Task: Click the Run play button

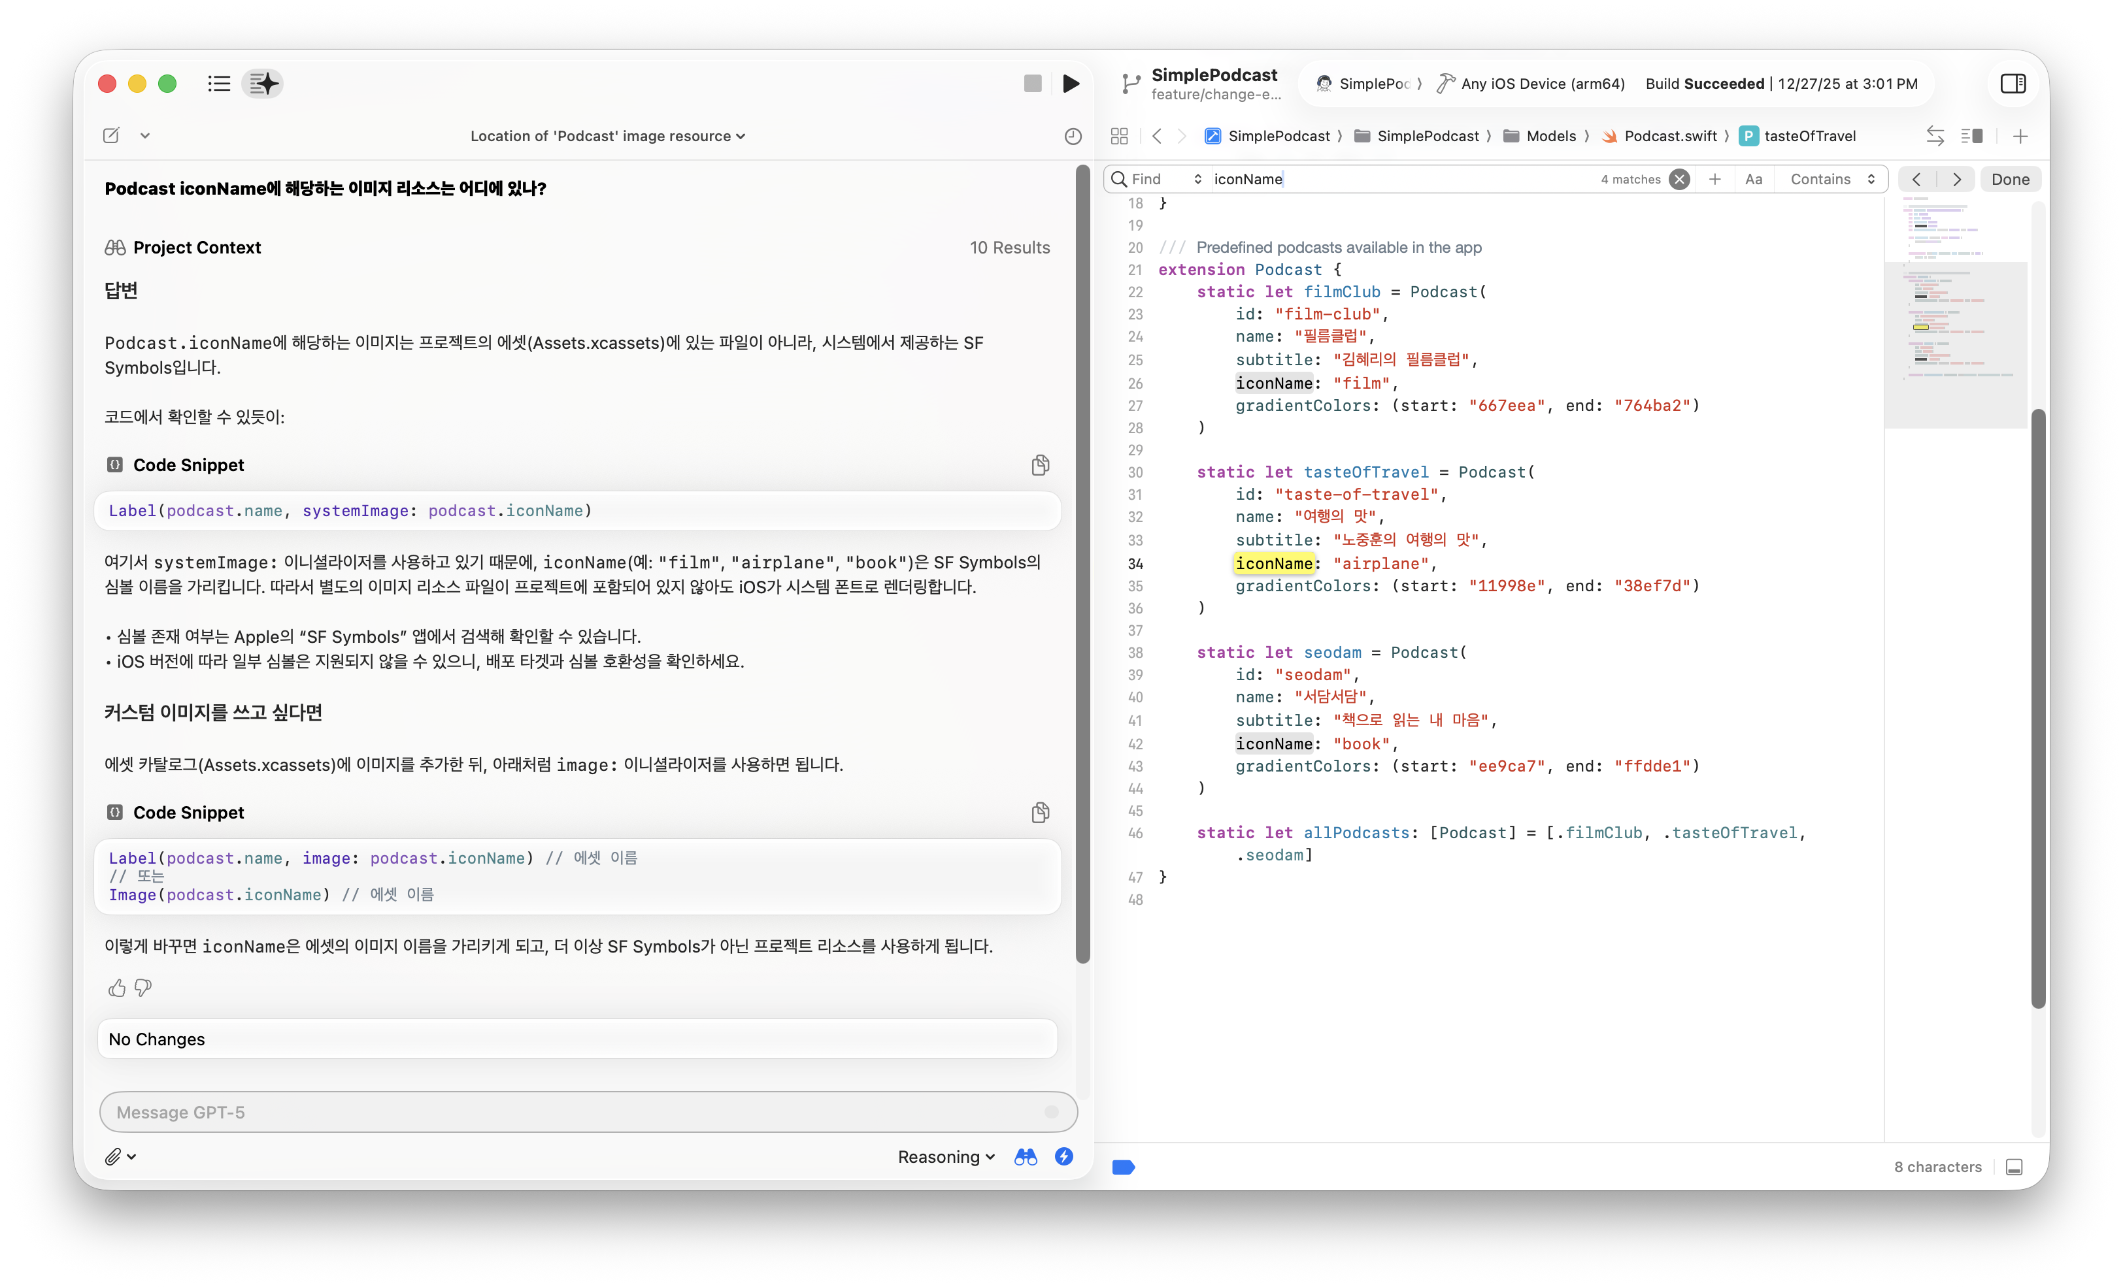Action: click(1070, 84)
